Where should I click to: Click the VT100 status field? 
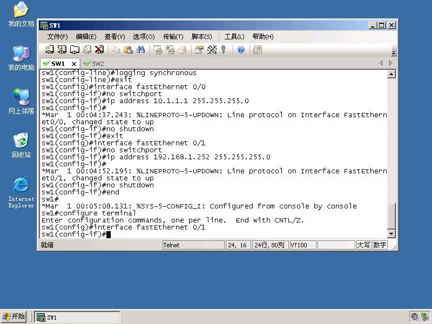pyautogui.click(x=303, y=245)
